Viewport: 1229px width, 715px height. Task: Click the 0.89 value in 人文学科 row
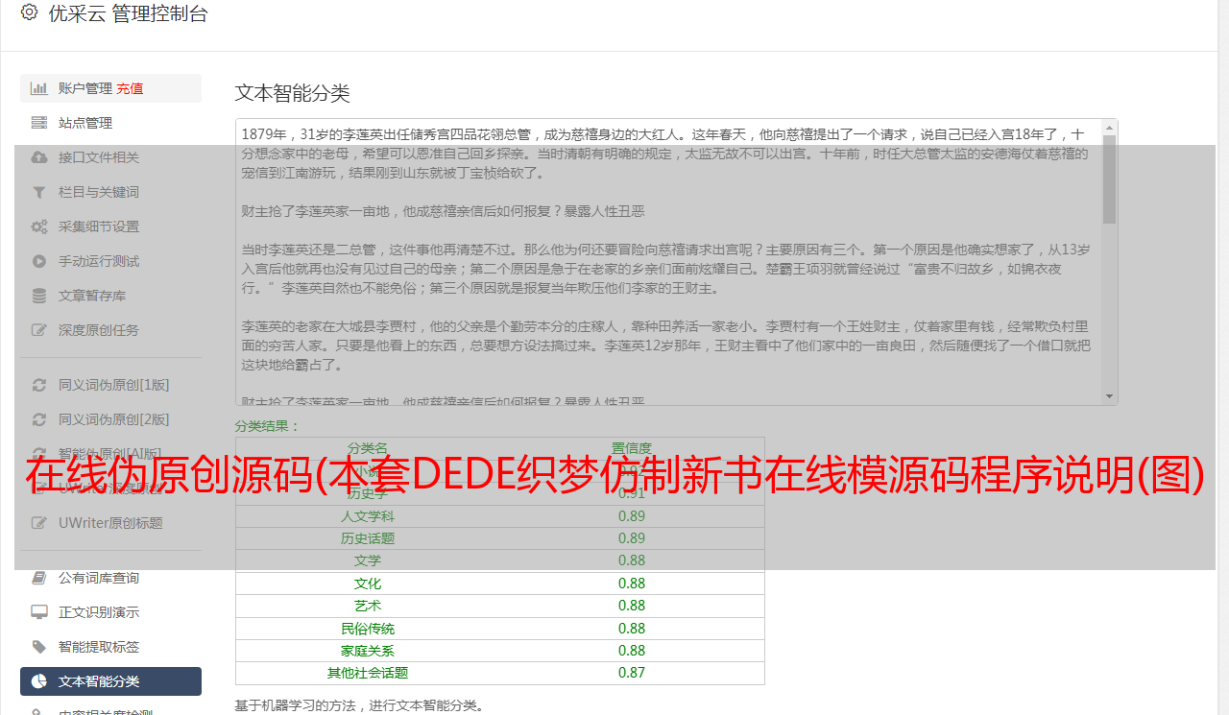tap(632, 515)
